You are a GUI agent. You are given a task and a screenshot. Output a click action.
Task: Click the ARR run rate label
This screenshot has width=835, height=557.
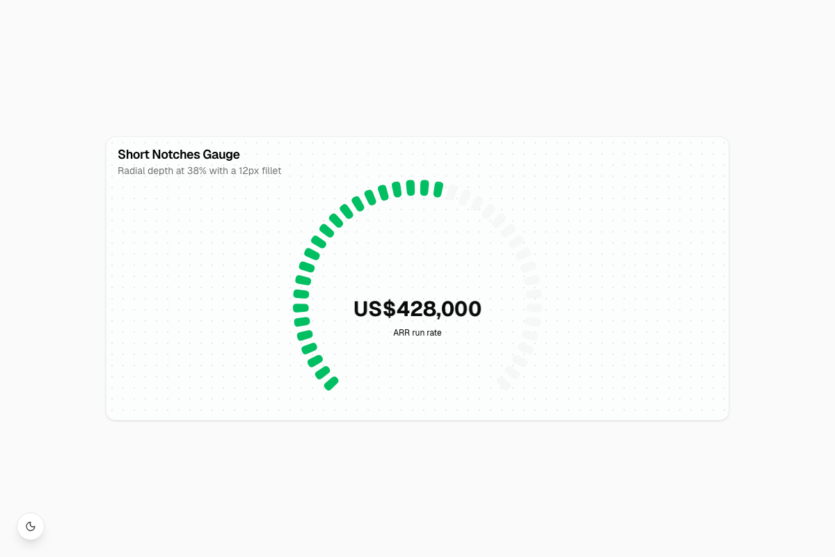tap(417, 333)
